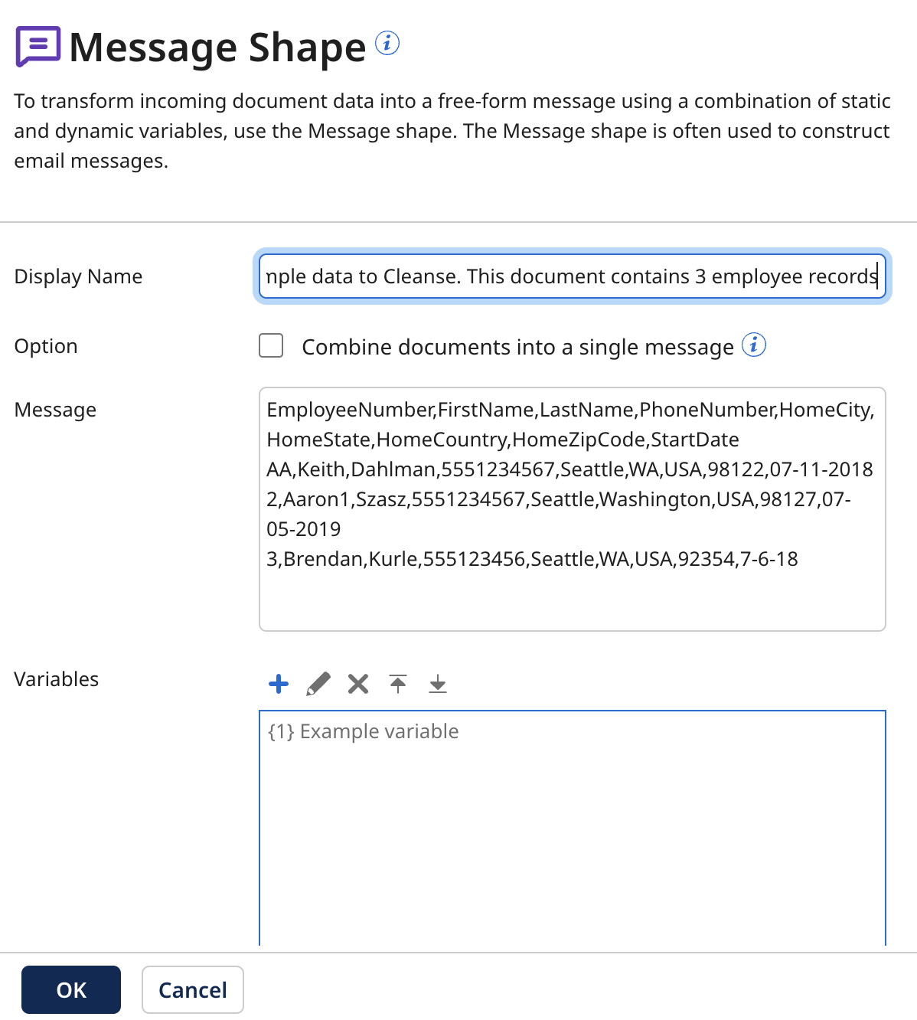
Task: Confirm the dialog with OK button
Action: pos(71,989)
